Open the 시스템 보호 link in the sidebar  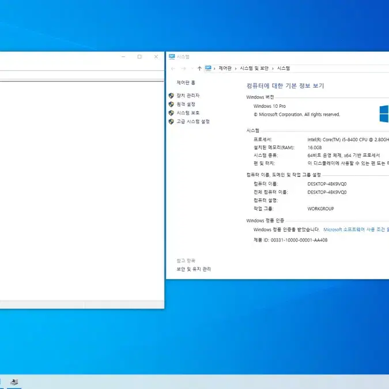point(188,113)
